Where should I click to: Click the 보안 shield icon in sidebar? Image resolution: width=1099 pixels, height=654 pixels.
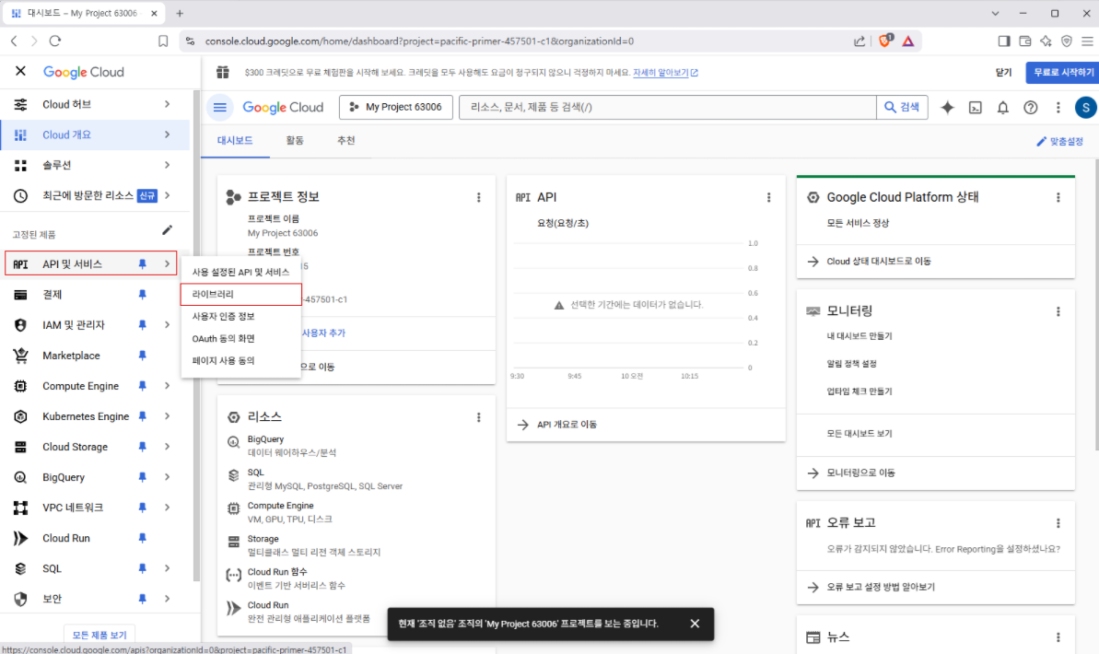[20, 599]
